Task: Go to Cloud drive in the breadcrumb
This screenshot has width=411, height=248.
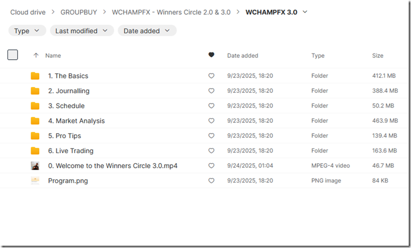Action: [28, 12]
